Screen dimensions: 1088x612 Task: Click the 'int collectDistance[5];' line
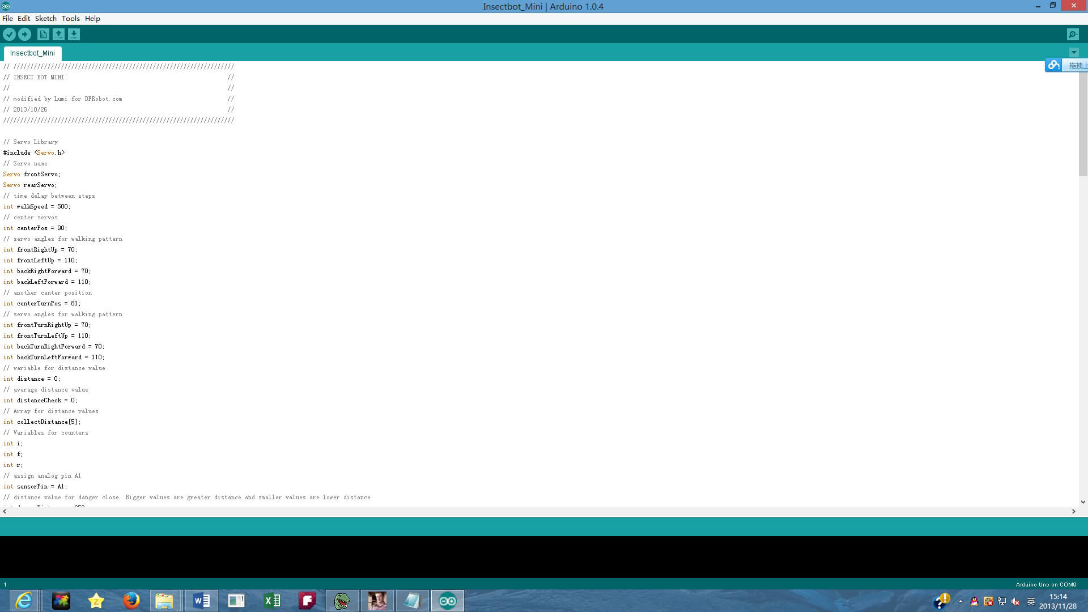point(42,422)
